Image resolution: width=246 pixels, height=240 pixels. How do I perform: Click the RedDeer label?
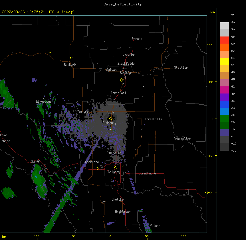pos(126,72)
